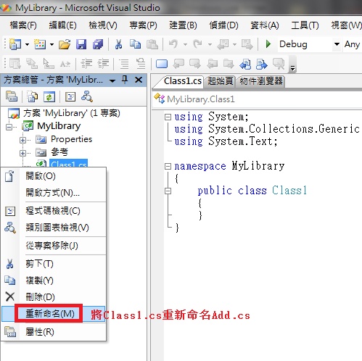
Task: Click the Redo arrow icon
Action: 198,44
